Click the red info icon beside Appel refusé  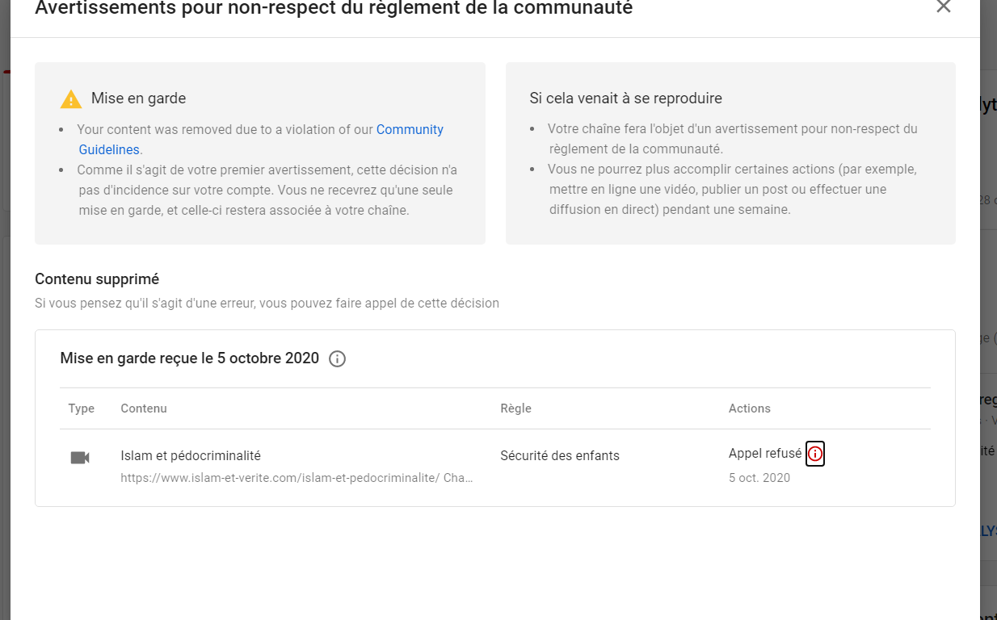(x=815, y=455)
